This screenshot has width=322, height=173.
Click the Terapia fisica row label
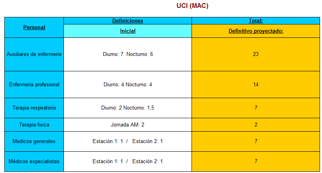tap(34, 125)
